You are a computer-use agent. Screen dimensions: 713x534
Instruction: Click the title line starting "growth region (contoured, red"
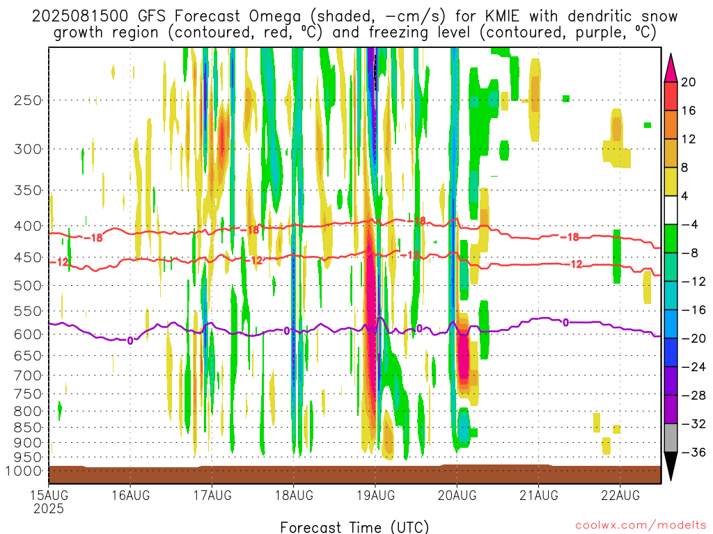(x=354, y=33)
